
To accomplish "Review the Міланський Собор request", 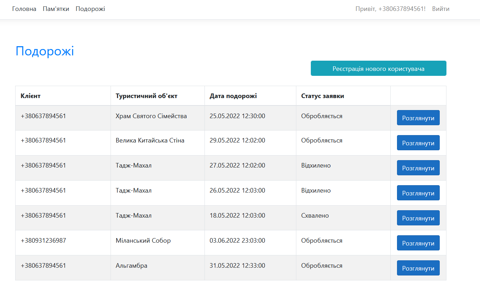I will pyautogui.click(x=418, y=243).
